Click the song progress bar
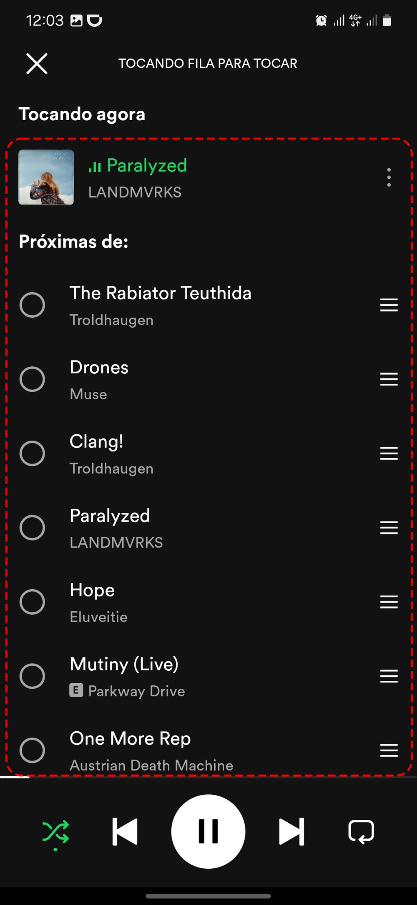 click(x=208, y=777)
